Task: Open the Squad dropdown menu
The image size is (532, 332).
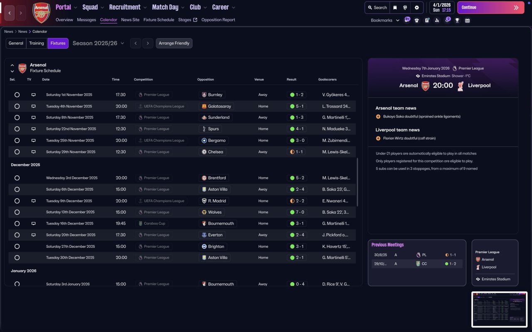Action: [x=93, y=7]
